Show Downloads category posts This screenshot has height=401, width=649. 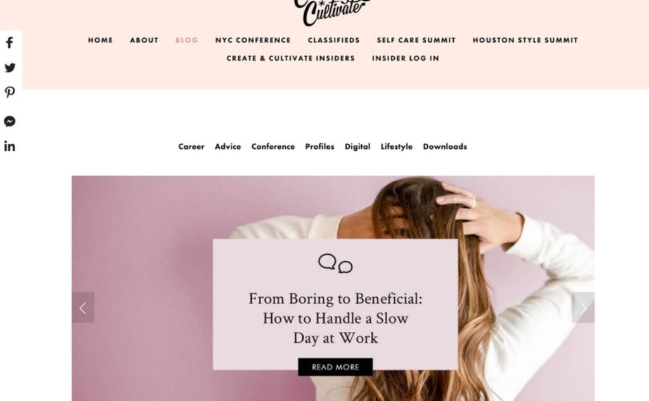click(x=445, y=146)
